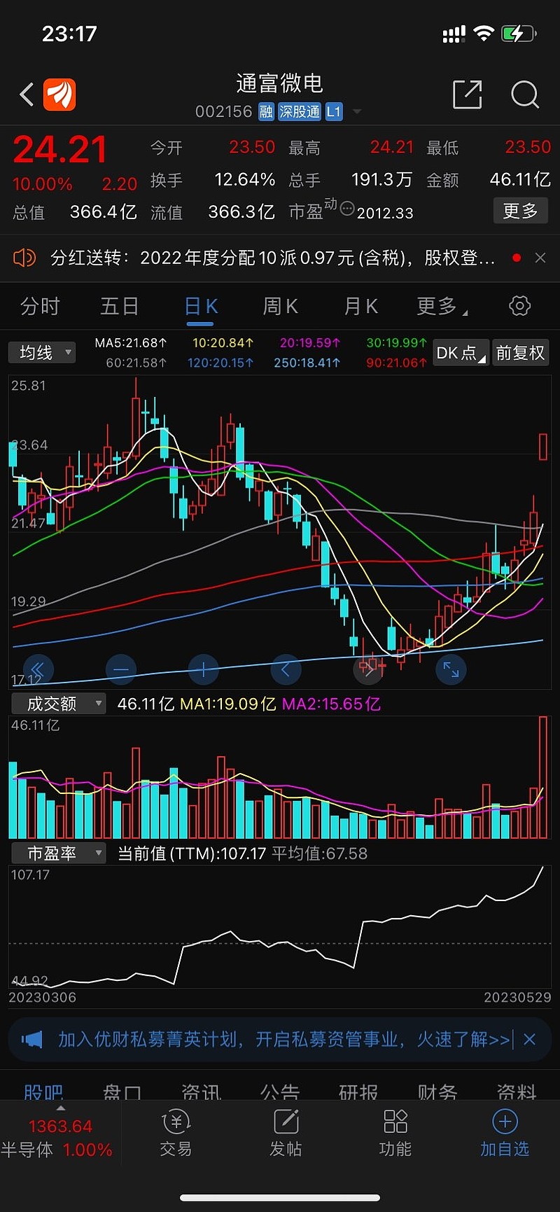Open DK点 dropdown
Screen dimensions: 560x1212
(460, 353)
